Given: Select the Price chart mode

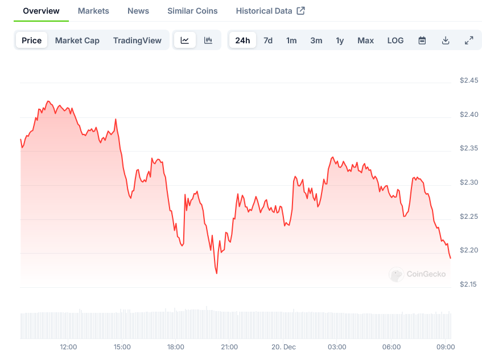Looking at the screenshot, I should click(x=32, y=40).
